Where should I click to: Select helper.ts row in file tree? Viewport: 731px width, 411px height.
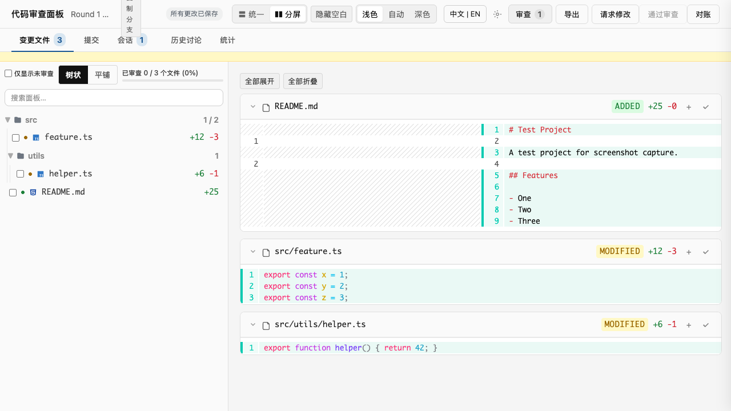(x=118, y=174)
